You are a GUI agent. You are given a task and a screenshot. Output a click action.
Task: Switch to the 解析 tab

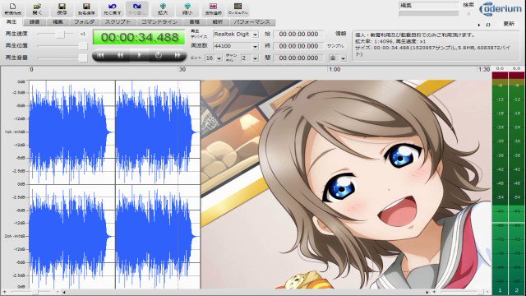[x=217, y=22]
